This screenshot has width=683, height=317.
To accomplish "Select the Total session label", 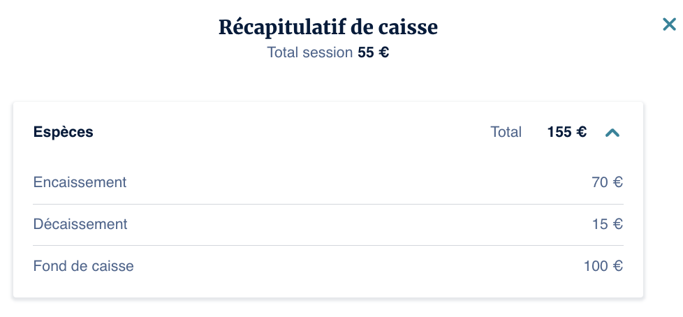I will (x=310, y=52).
